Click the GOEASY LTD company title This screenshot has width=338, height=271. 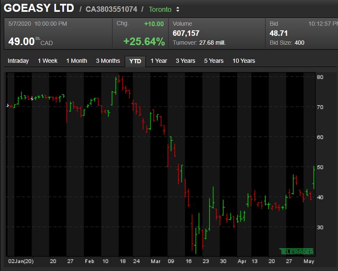pos(39,8)
